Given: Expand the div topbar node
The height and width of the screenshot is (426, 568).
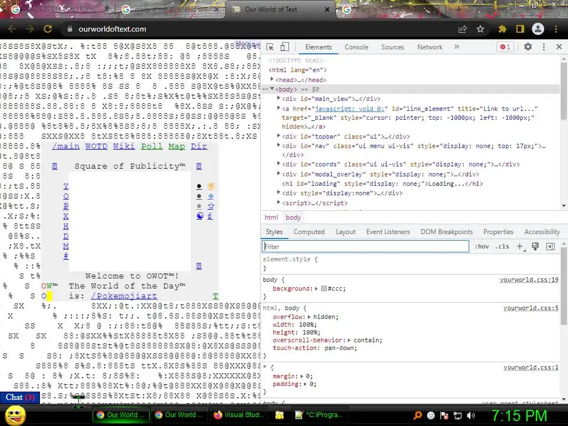Looking at the screenshot, I should pyautogui.click(x=278, y=136).
